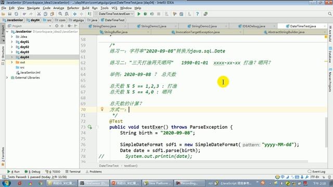Expand the day03 module
This screenshot has width=333, height=187.
coord(12,52)
